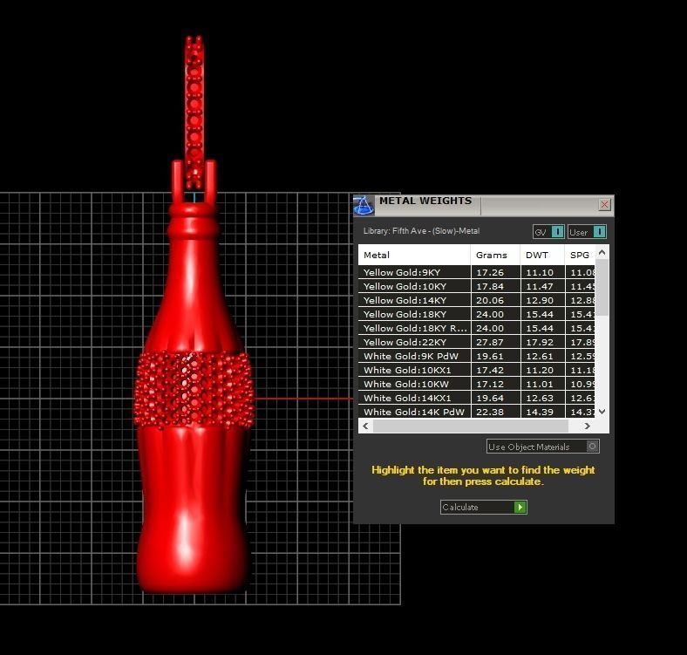Click the 27.87 grams value
687x655 pixels.
pyautogui.click(x=490, y=343)
